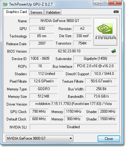The image size is (127, 148).
Task: Open the Validation tab
Action: point(53,12)
